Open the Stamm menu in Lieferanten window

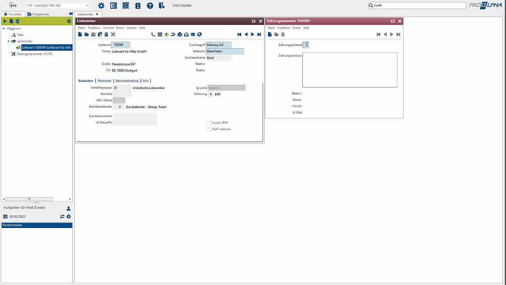point(132,28)
